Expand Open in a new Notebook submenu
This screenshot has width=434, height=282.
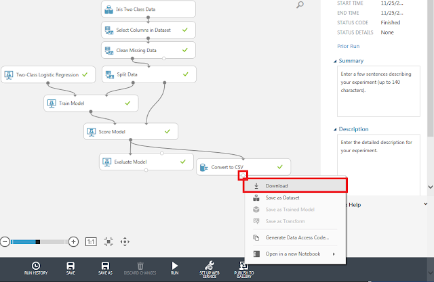pyautogui.click(x=294, y=254)
